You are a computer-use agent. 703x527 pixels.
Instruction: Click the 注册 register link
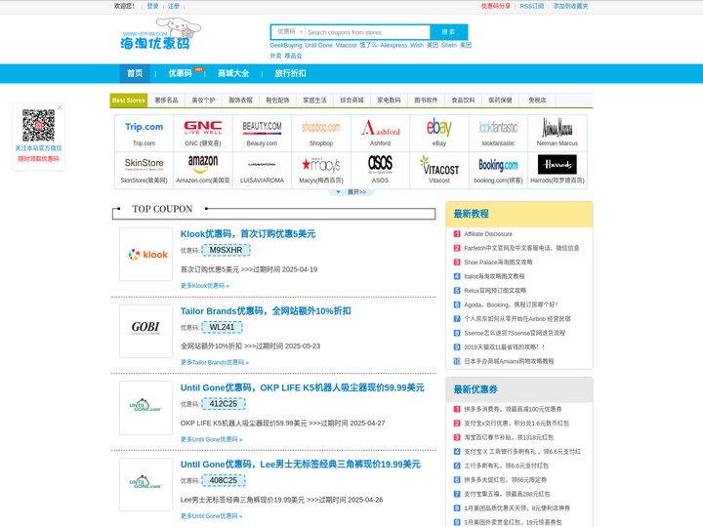tap(174, 6)
